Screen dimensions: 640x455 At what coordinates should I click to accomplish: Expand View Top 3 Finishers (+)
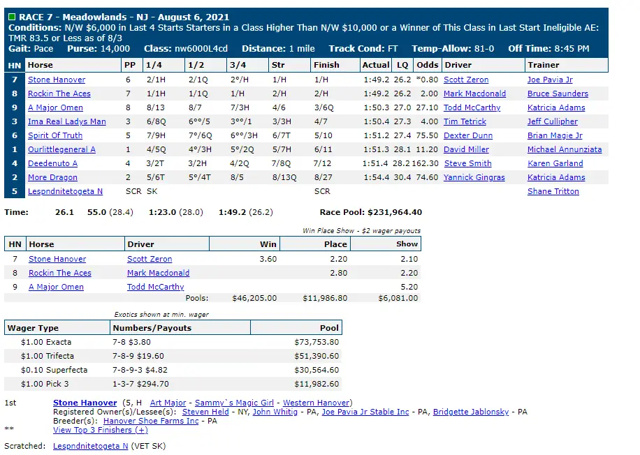click(x=101, y=430)
